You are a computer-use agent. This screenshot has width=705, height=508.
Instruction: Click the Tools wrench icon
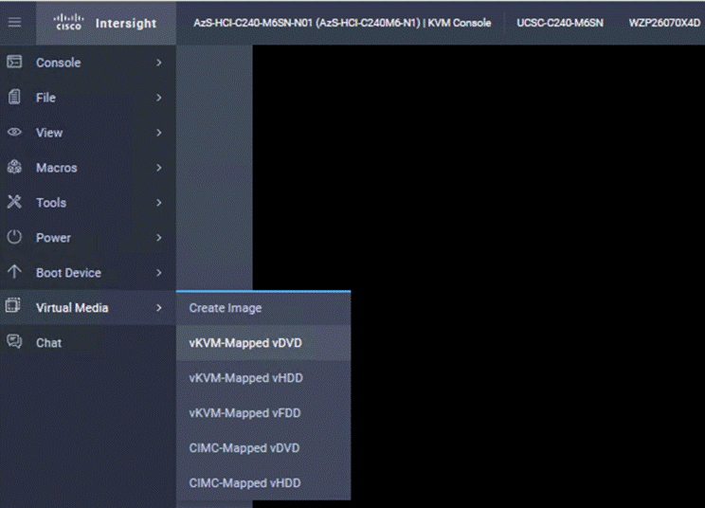click(x=14, y=202)
